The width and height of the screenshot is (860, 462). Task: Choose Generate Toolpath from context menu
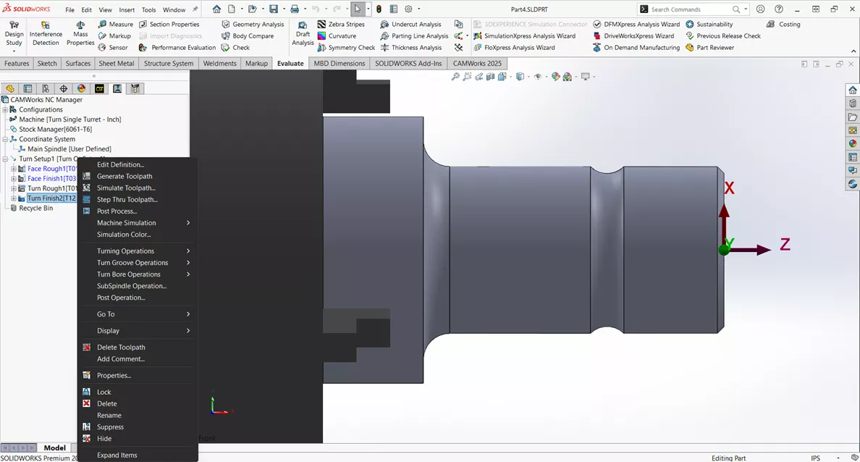pos(124,176)
